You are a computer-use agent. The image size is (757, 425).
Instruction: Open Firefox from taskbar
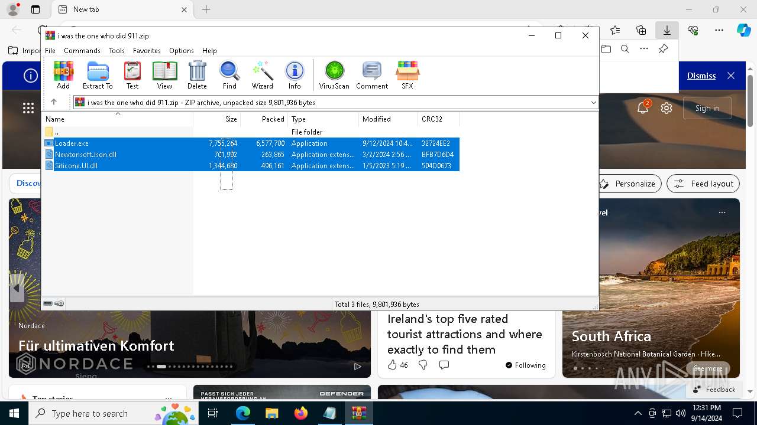(300, 413)
